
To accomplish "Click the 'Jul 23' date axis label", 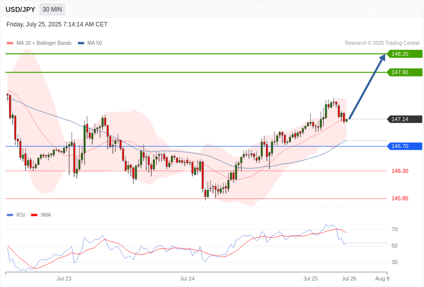I will click(x=64, y=279).
